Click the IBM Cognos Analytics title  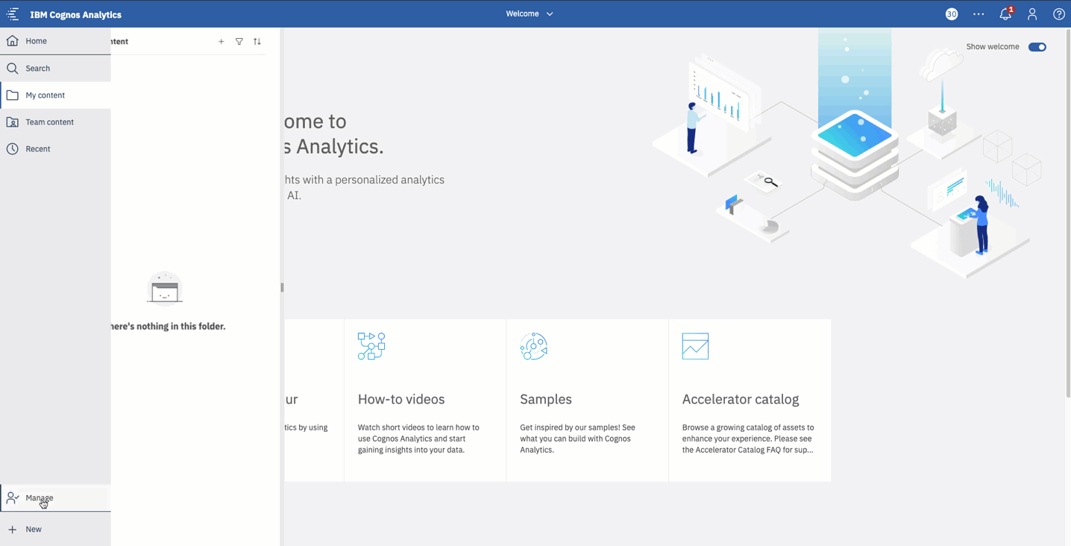click(76, 14)
